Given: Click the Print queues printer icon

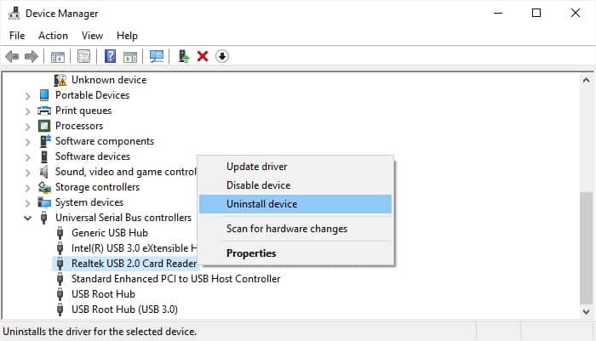Looking at the screenshot, I should click(44, 111).
